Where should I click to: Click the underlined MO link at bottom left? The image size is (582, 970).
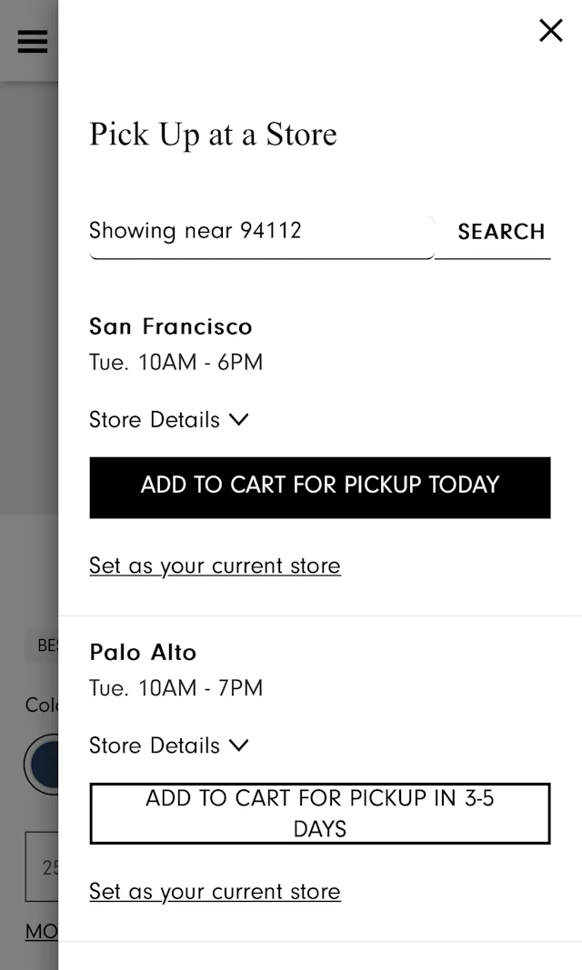tap(42, 931)
